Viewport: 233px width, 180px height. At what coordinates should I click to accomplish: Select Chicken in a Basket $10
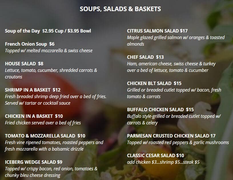click(34, 116)
